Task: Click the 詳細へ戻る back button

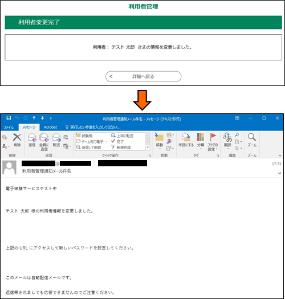Action: tap(144, 76)
